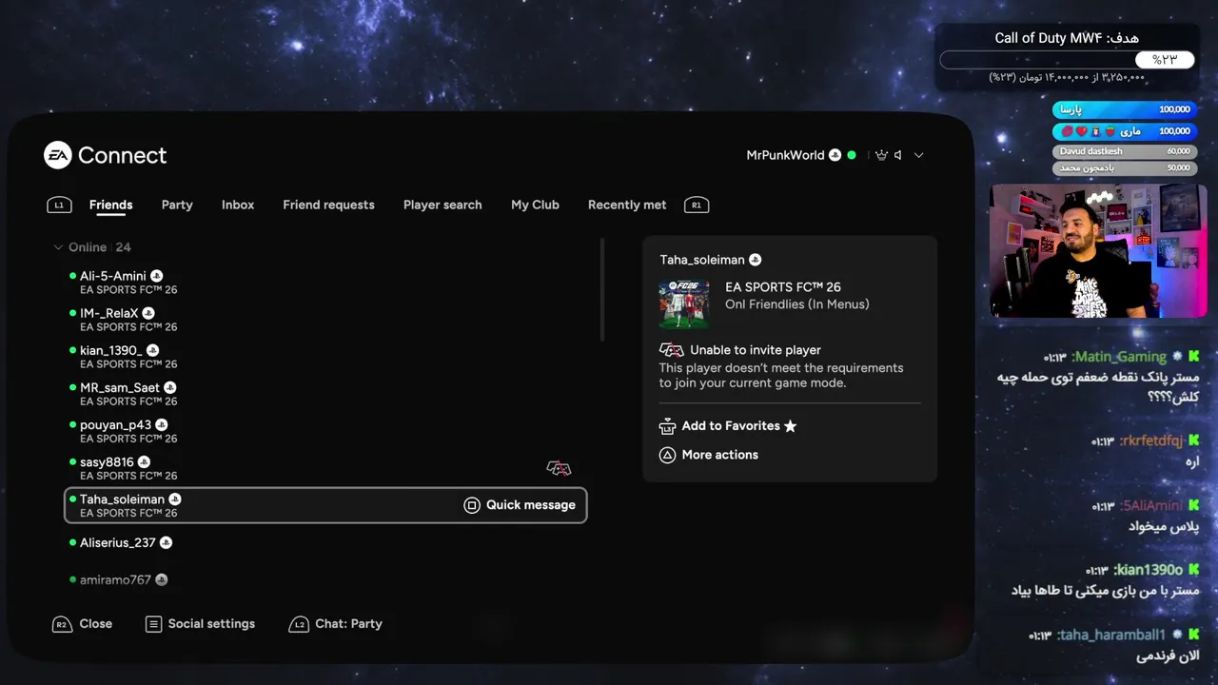Image resolution: width=1218 pixels, height=685 pixels.
Task: Click the EA SPORTS FC 26 cover thumbnail
Action: click(684, 303)
